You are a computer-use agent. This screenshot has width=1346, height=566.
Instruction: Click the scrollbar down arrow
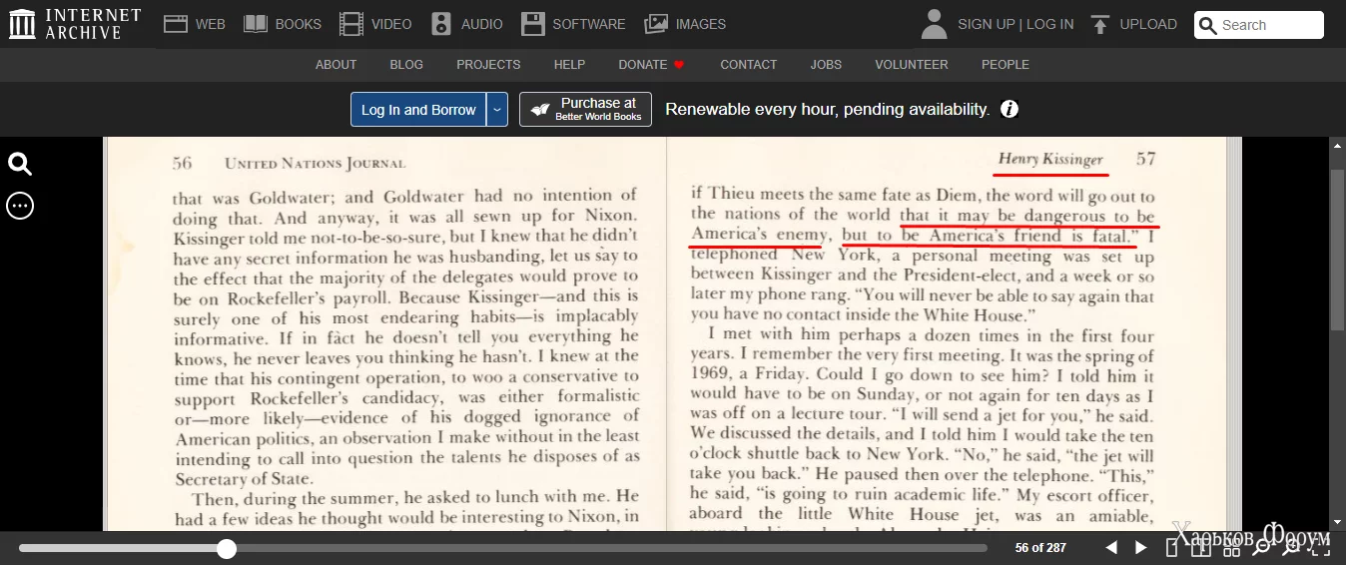[1338, 522]
